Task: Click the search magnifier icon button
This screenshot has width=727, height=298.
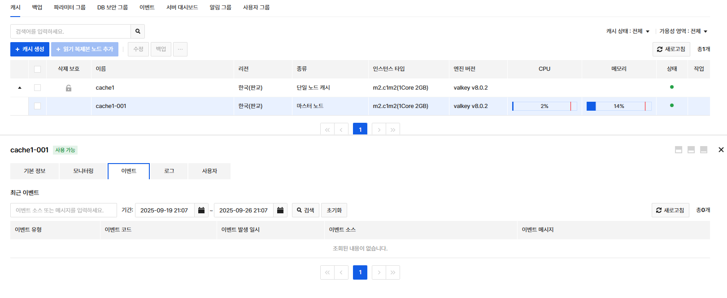Action: 138,31
